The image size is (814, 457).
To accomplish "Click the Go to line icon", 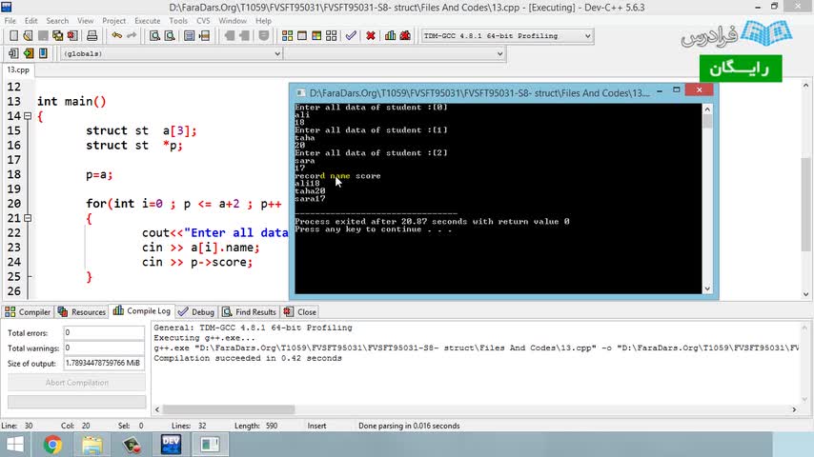I will (x=204, y=36).
